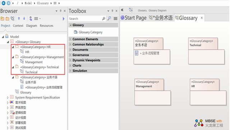The height and width of the screenshot is (130, 231).
Task: Click the forward navigation arrow icon
Action: [9, 3]
